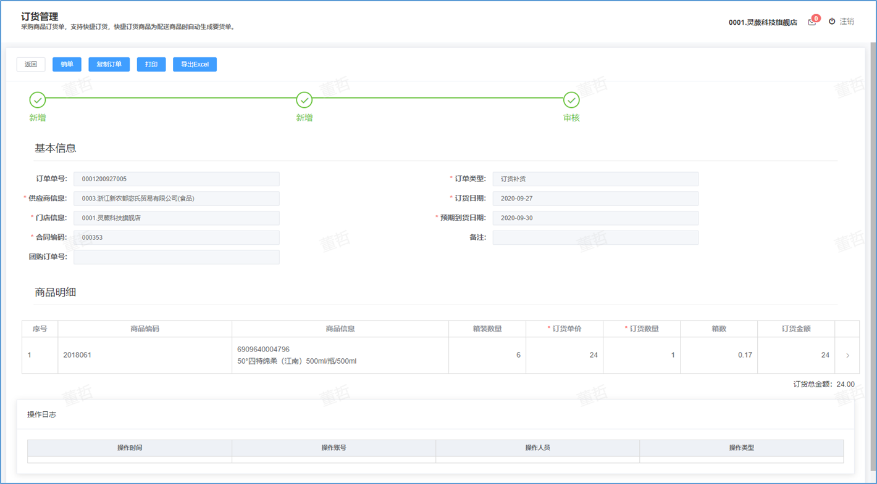The image size is (877, 484).
Task: Select the 预期到货日期 date field
Action: pyautogui.click(x=595, y=218)
